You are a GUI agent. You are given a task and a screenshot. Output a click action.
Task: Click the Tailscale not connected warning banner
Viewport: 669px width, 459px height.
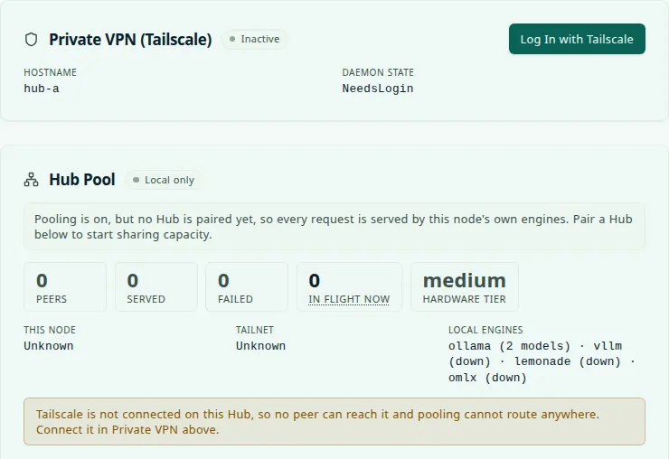pos(334,421)
